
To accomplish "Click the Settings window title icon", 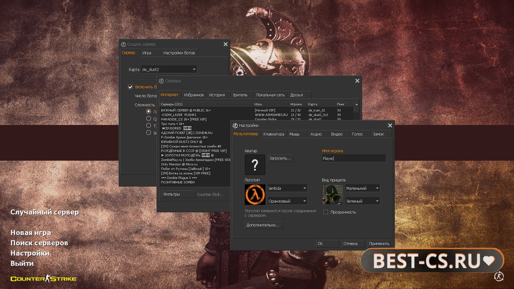I will point(235,126).
